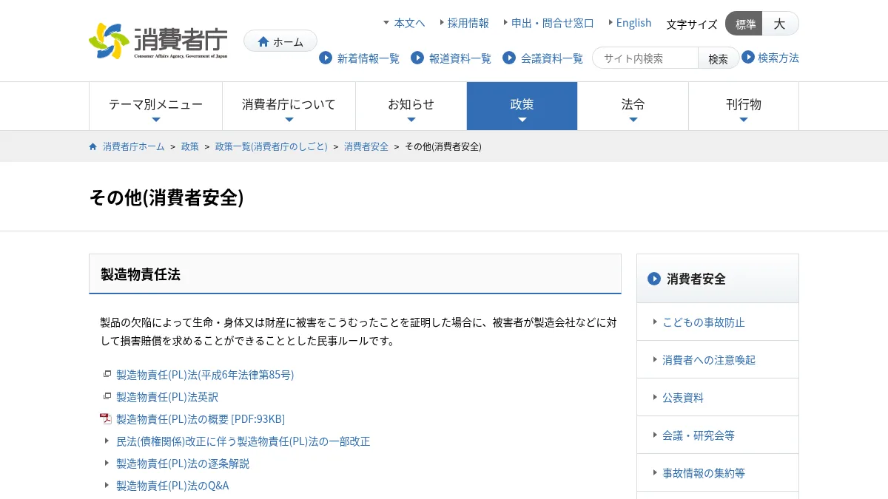Screen dimensions: 888x499
Task: Open sidebar 消費者への注意喚起 link
Action: tap(709, 360)
